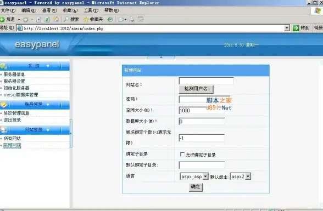
Task: Click the 数据库大小 field showing 0
Action: click(202, 121)
